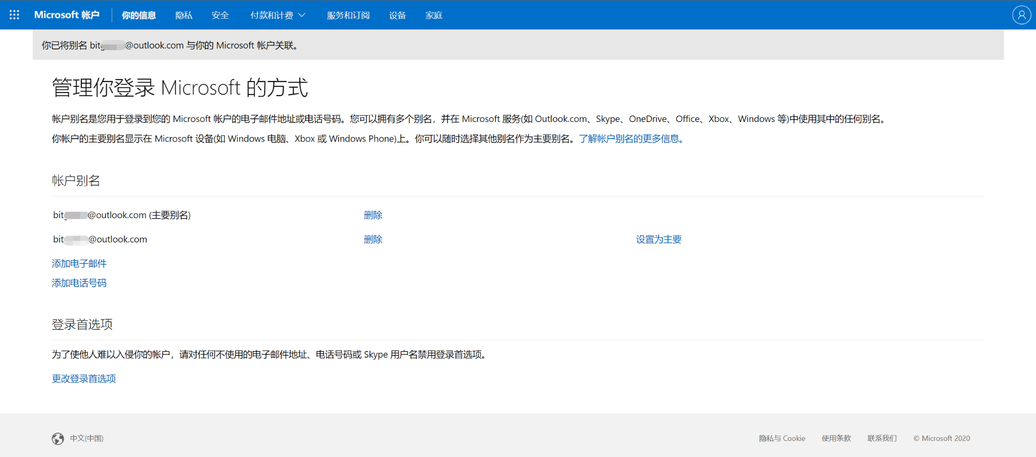Select 中文(中国) language in footer
This screenshot has height=457, width=1036.
tap(87, 438)
